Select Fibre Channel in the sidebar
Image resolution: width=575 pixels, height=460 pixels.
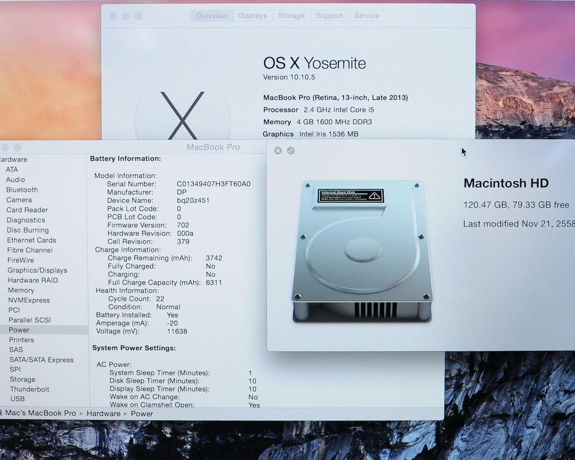(x=30, y=250)
